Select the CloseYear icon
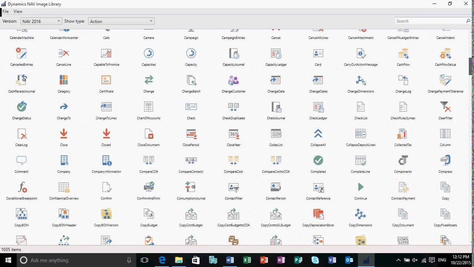 233,133
